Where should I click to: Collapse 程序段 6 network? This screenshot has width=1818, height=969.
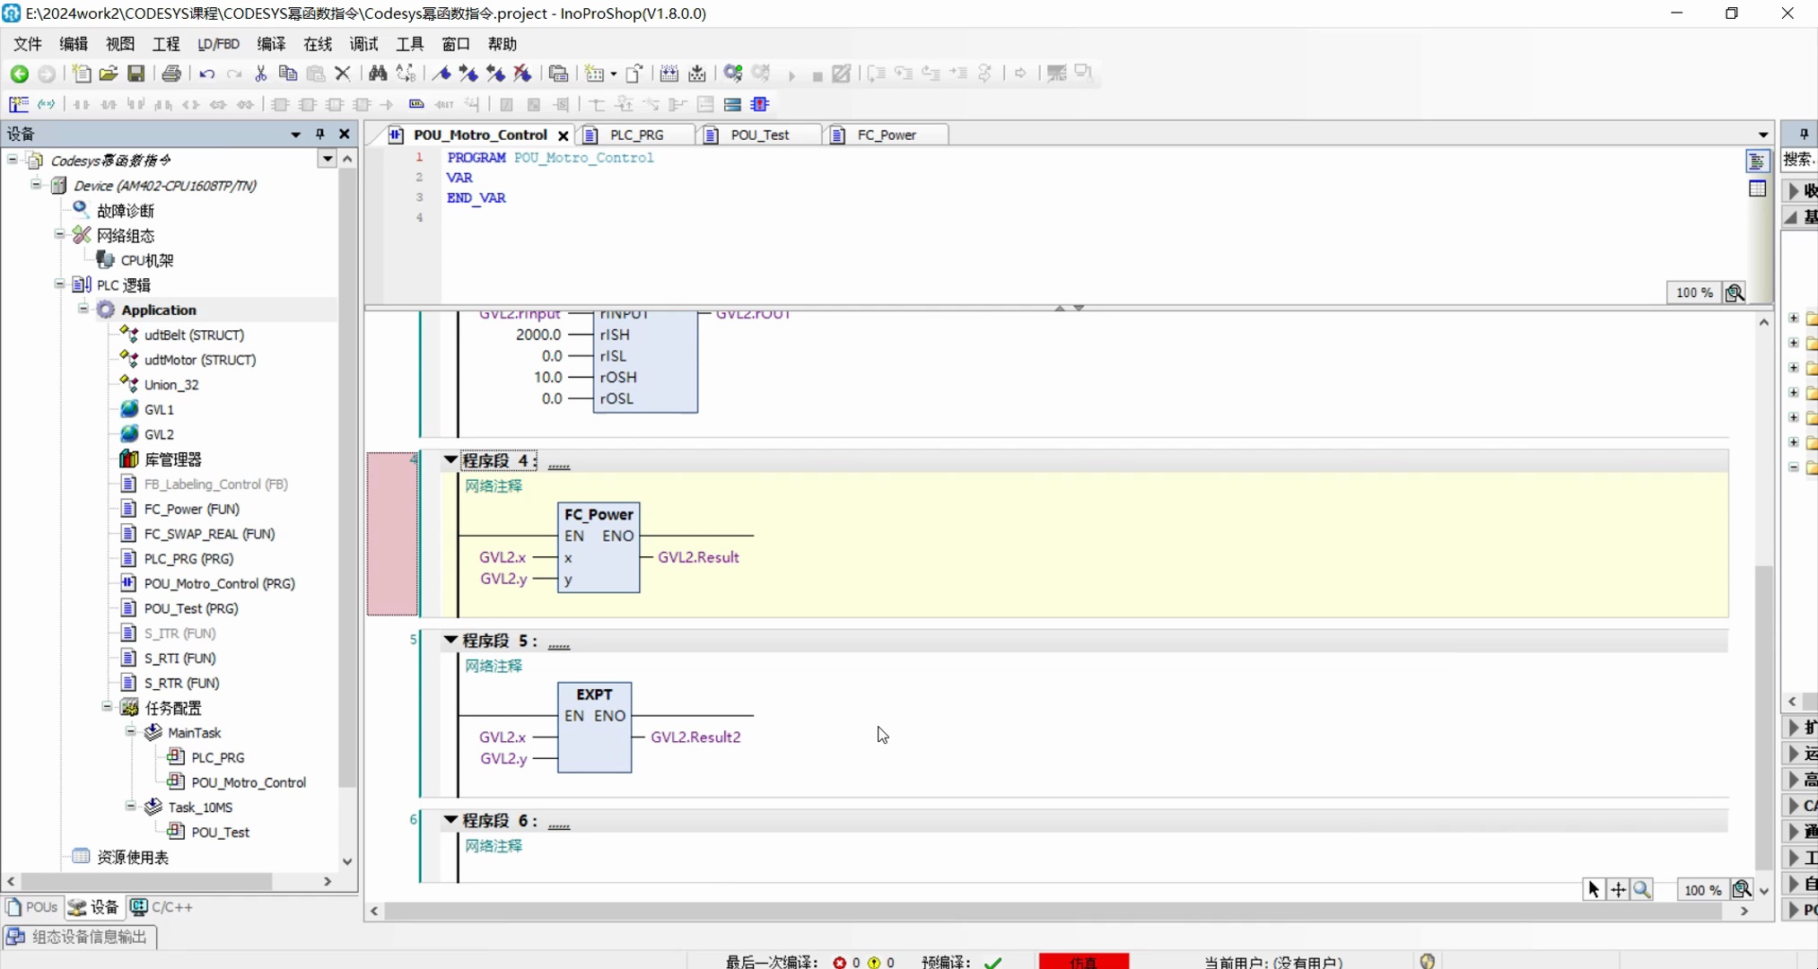click(450, 819)
